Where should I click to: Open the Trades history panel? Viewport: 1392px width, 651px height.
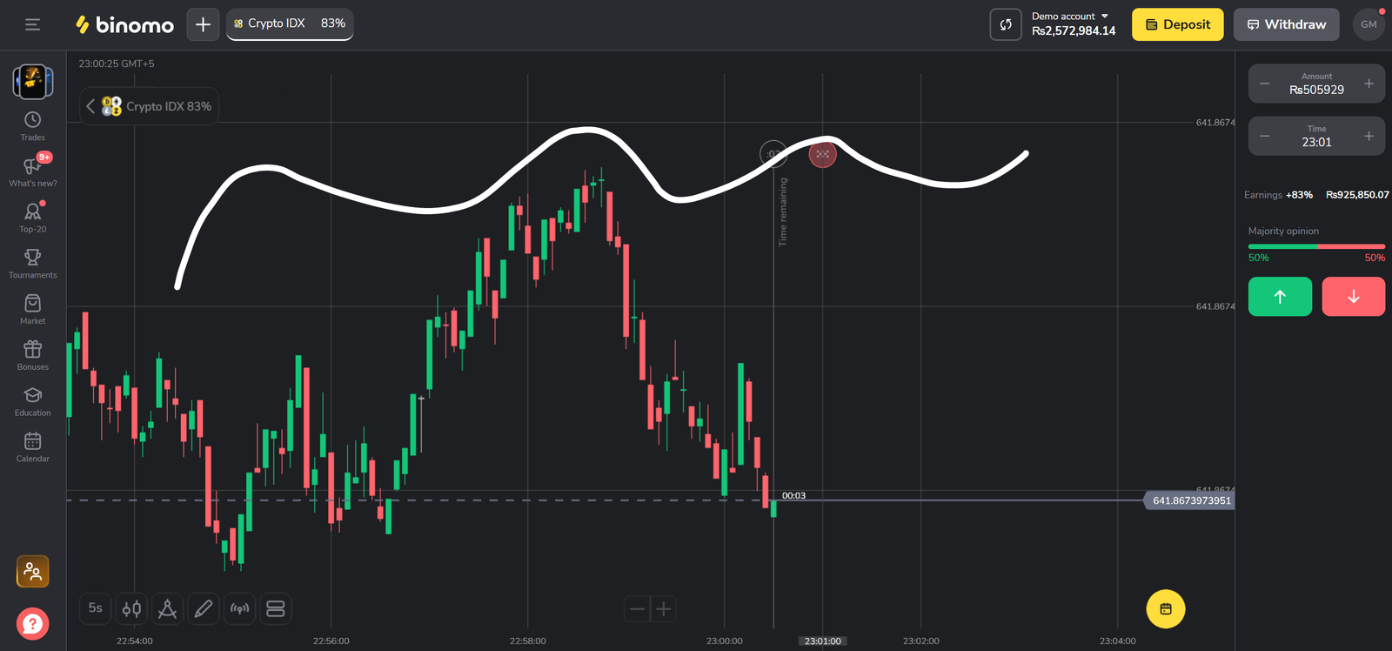33,126
